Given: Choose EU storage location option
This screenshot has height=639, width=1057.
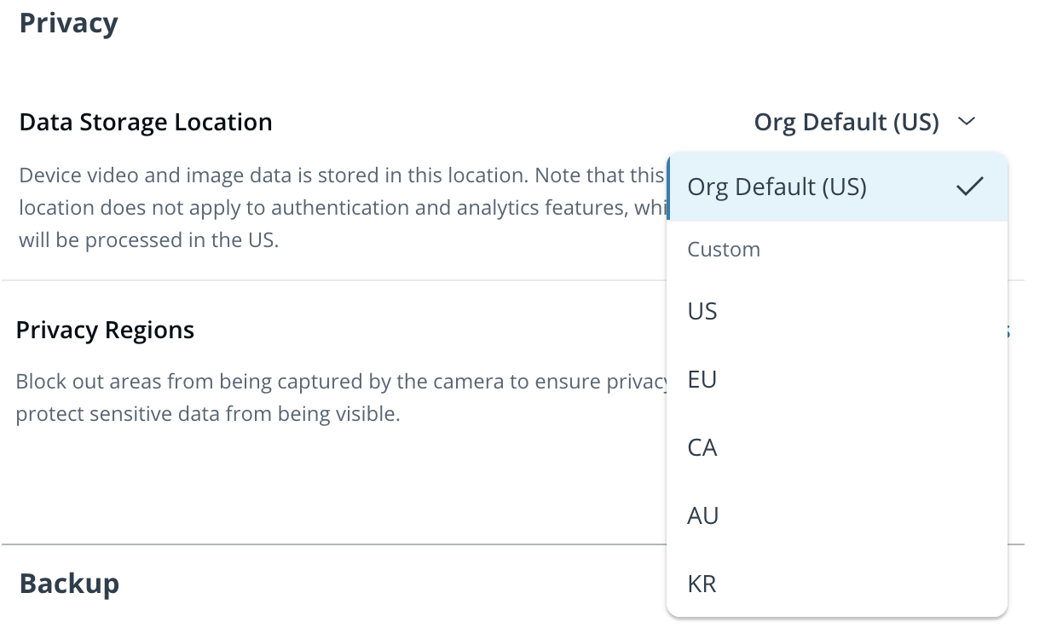Looking at the screenshot, I should (x=702, y=380).
